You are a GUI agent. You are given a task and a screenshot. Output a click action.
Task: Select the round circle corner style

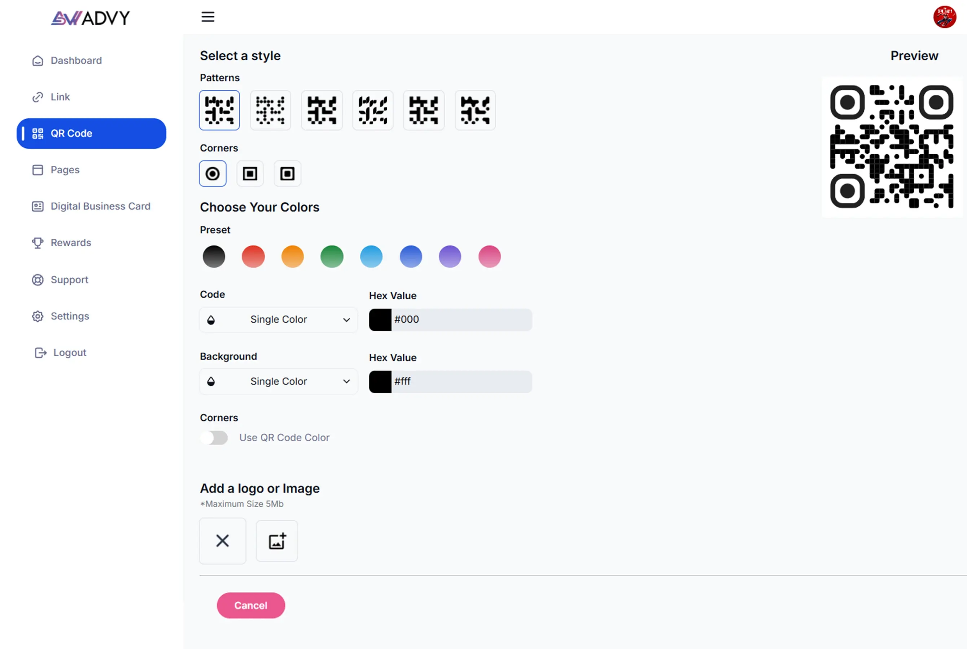[213, 174]
